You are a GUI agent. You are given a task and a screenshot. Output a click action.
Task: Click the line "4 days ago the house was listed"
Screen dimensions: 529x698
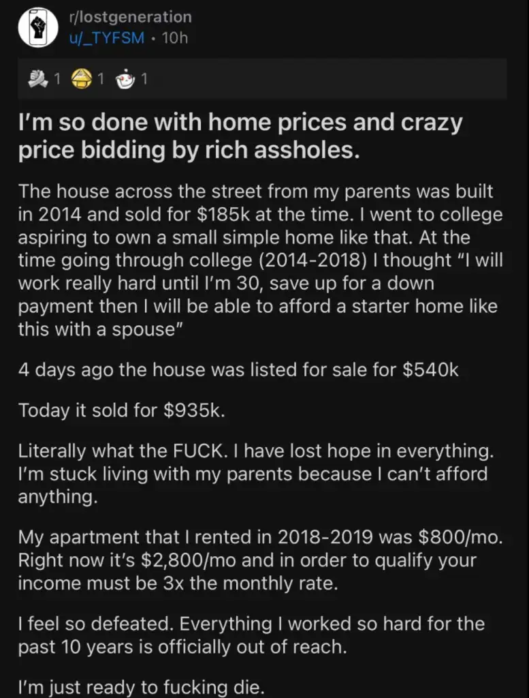point(238,369)
